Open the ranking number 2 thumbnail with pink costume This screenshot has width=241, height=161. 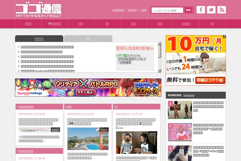pos(180,132)
